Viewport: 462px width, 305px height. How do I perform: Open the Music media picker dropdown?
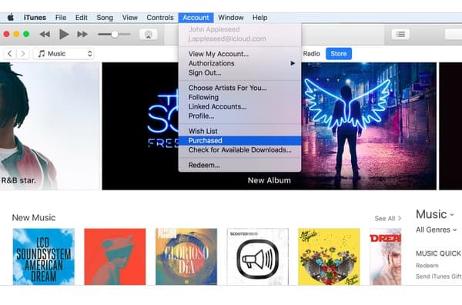point(64,54)
